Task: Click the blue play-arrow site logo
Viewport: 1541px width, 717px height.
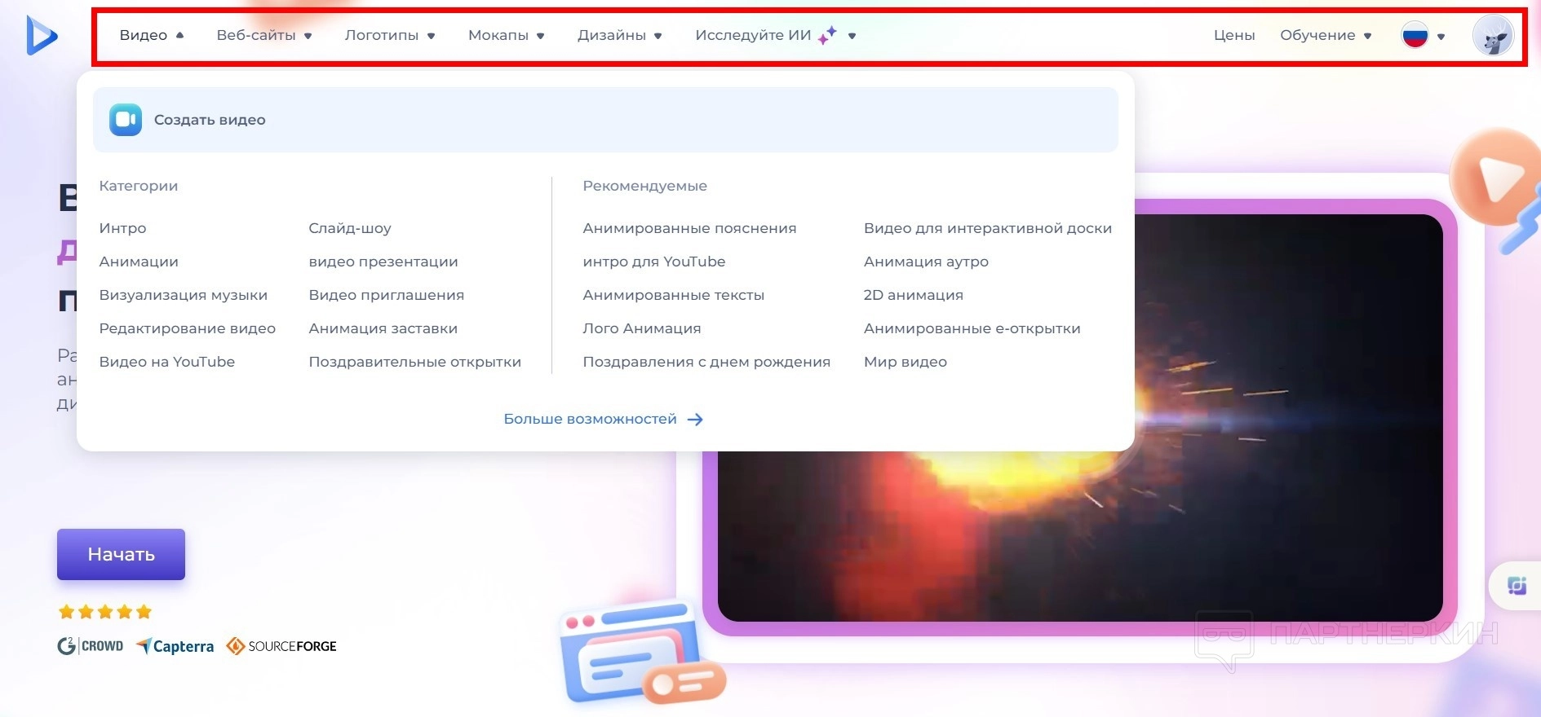Action: (42, 36)
